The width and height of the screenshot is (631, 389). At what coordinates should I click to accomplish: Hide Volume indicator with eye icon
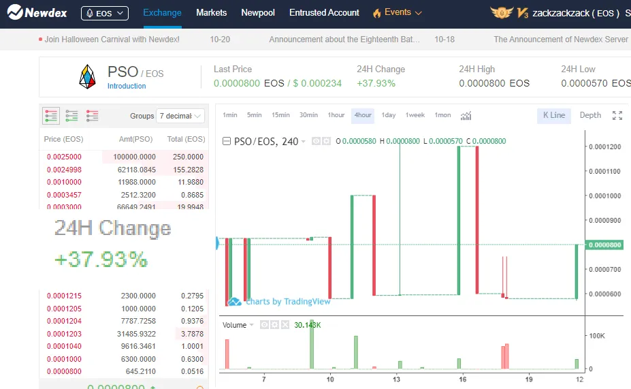pyautogui.click(x=264, y=325)
